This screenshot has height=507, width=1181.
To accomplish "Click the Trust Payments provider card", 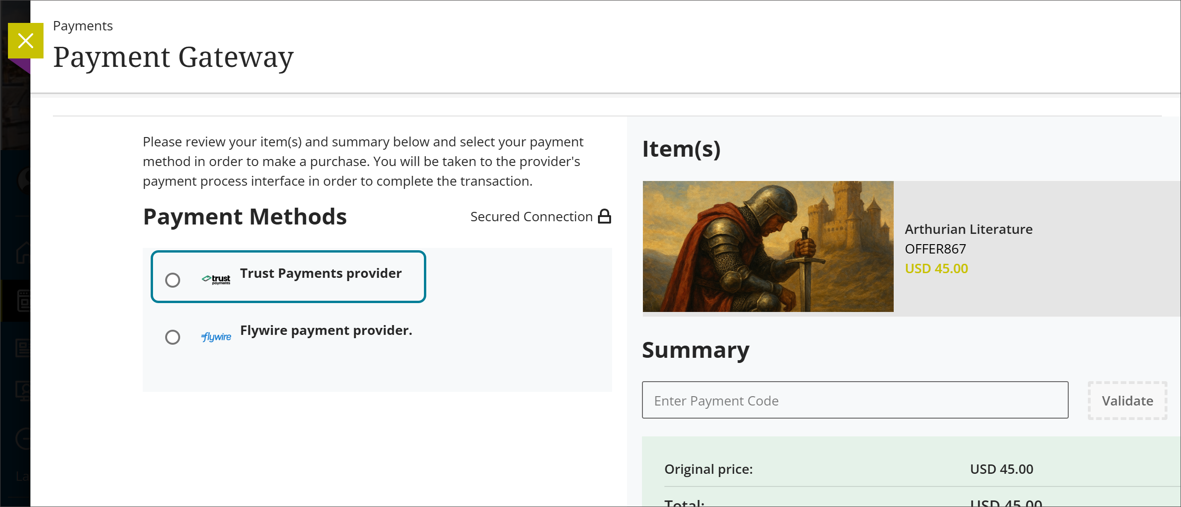I will tap(288, 276).
